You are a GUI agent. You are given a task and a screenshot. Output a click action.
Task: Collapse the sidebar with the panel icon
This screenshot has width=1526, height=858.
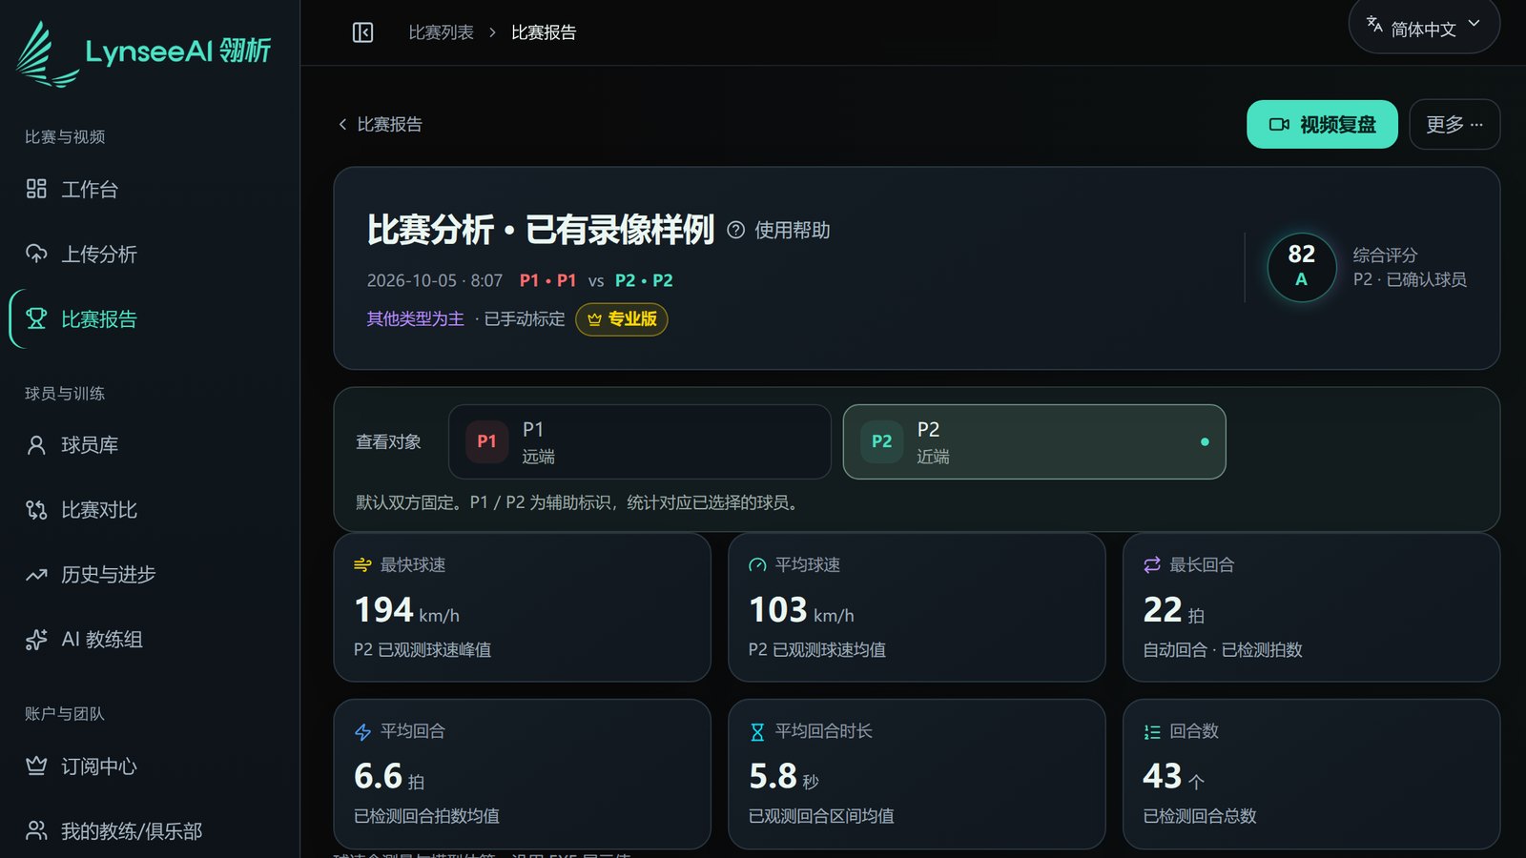pos(362,32)
